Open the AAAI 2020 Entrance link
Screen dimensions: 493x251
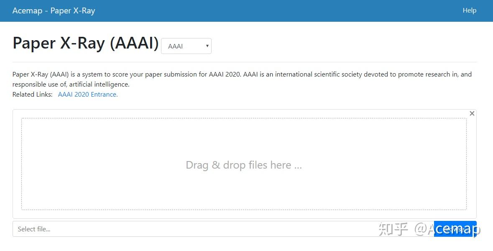coord(88,95)
